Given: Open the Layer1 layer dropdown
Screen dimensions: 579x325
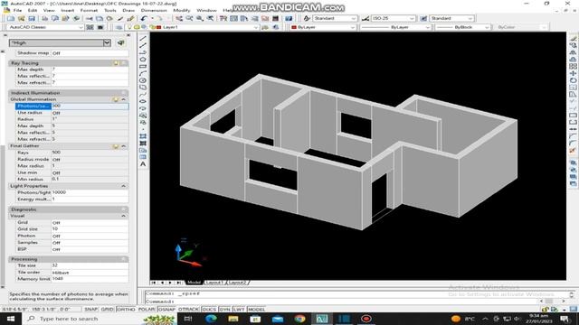Looking at the screenshot, I should [255, 27].
